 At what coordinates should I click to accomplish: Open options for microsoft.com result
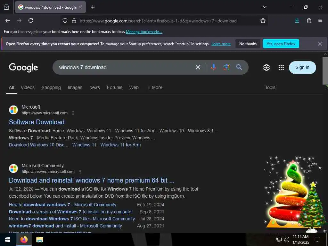(x=73, y=113)
